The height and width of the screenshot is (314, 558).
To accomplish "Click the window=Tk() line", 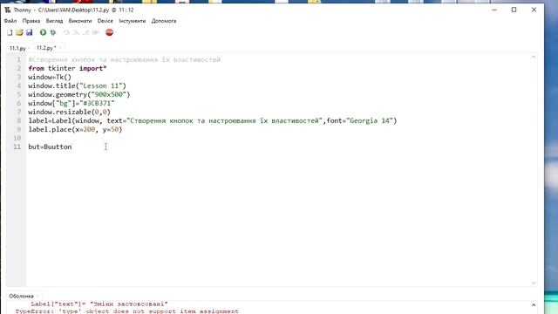I will [50, 77].
